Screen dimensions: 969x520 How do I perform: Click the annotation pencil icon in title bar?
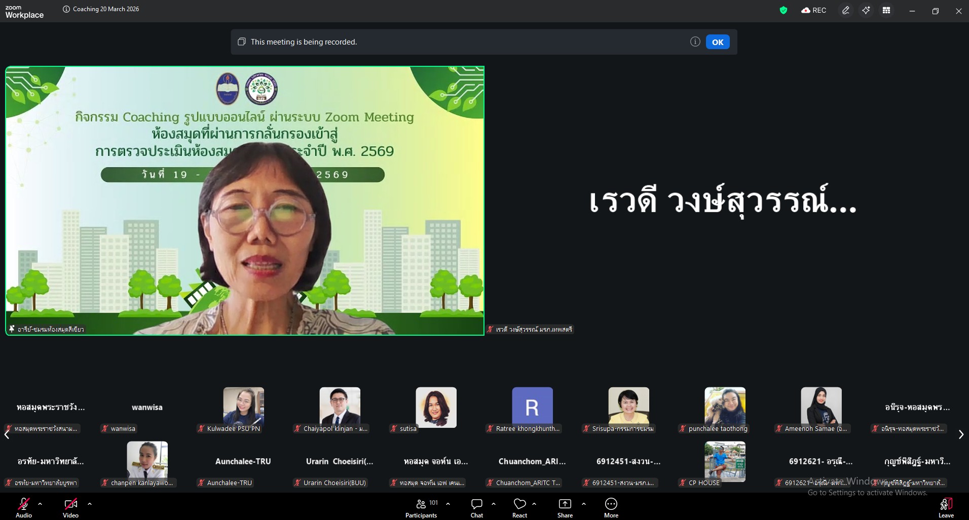click(845, 10)
